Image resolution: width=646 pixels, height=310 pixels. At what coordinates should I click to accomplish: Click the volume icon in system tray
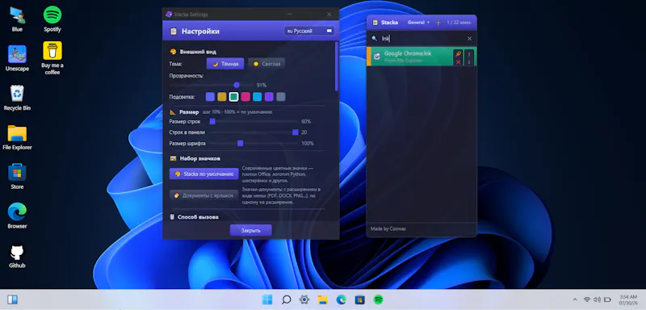point(597,300)
